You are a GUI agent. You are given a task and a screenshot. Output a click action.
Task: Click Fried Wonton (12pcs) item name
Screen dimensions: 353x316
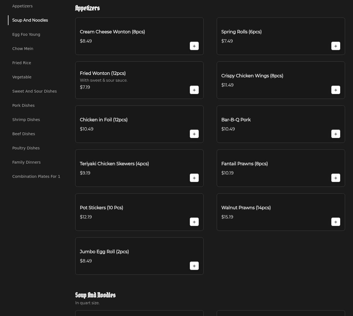103,73
